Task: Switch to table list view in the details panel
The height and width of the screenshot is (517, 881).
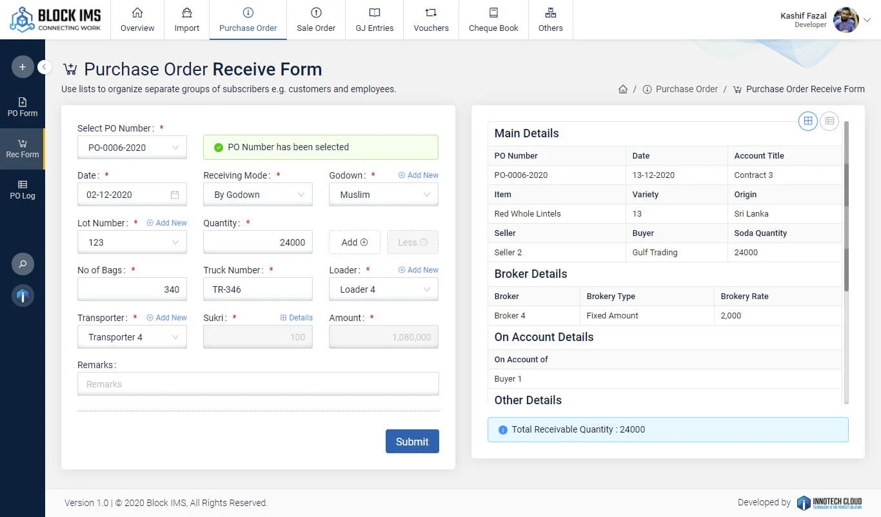Action: pyautogui.click(x=829, y=121)
